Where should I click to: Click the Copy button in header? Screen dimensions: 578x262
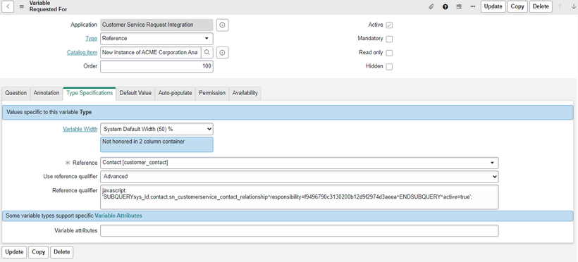(x=517, y=6)
